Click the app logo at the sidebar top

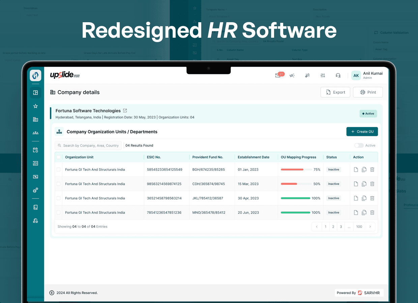[35, 75]
